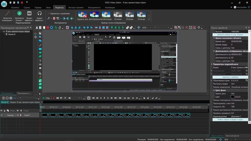
Task: Click the timeline zoom-out minus circle icon
Action: tap(7, 98)
